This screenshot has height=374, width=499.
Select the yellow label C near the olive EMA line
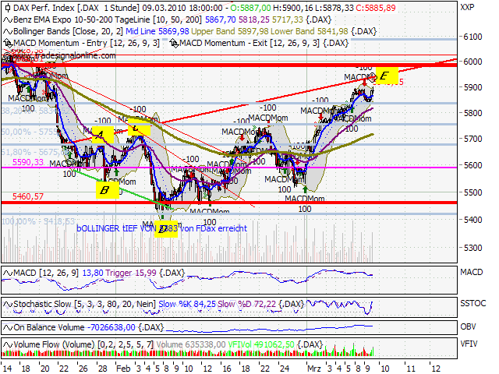pyautogui.click(x=139, y=129)
